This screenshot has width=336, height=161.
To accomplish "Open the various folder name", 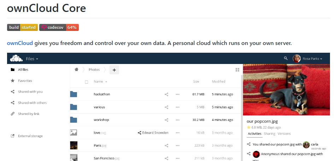I will [x=99, y=107].
